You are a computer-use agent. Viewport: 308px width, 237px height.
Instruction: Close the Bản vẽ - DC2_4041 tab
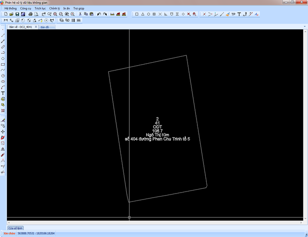coord(36,27)
